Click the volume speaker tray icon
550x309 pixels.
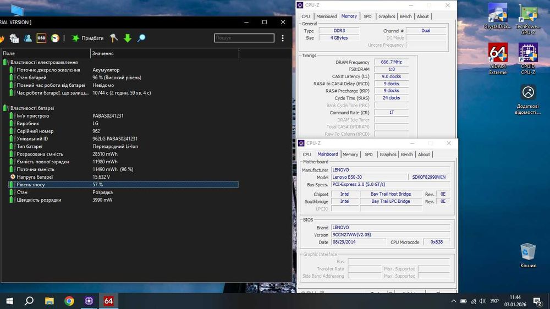click(x=483, y=301)
